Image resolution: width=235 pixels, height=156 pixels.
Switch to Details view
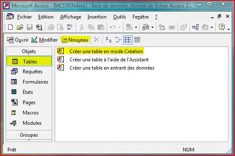pyautogui.click(x=137, y=40)
